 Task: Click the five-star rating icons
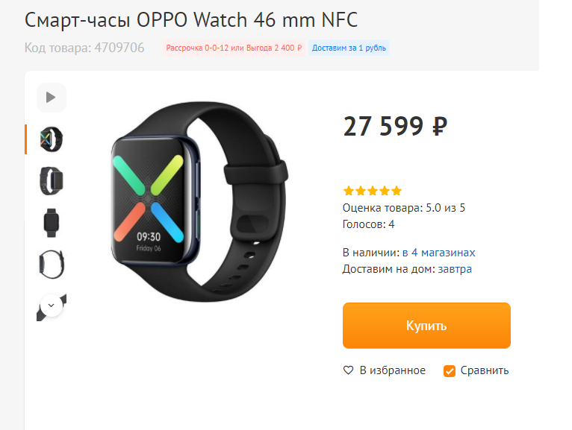click(373, 191)
